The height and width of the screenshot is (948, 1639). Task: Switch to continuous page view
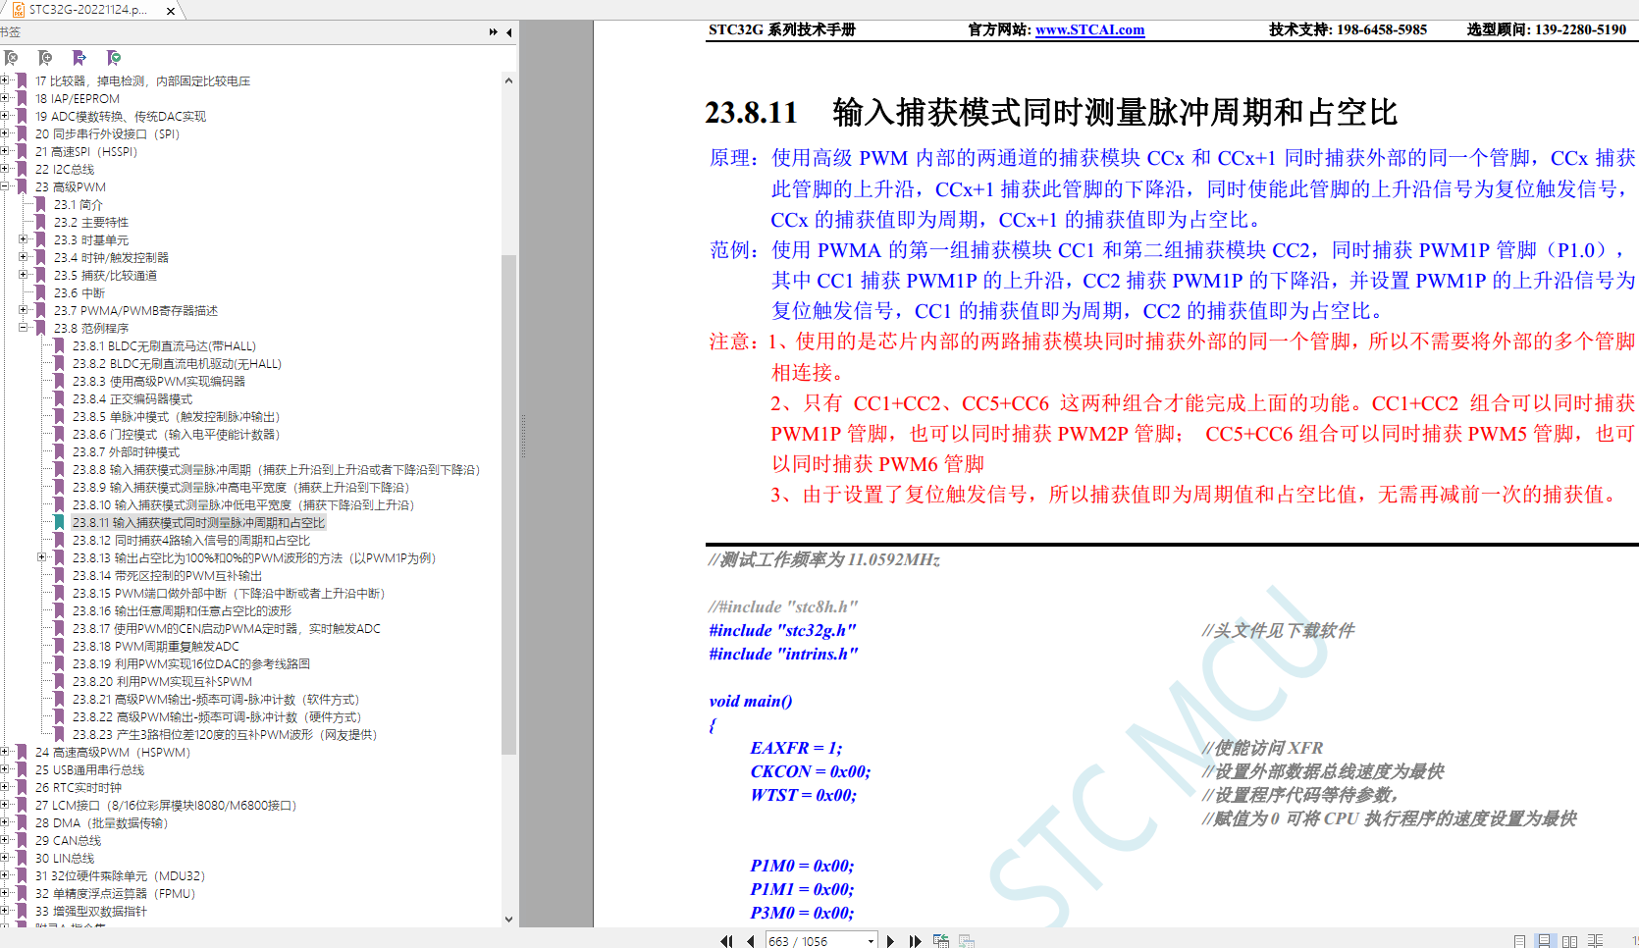(x=1544, y=941)
